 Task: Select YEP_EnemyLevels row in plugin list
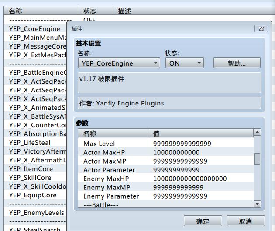coord(35,213)
